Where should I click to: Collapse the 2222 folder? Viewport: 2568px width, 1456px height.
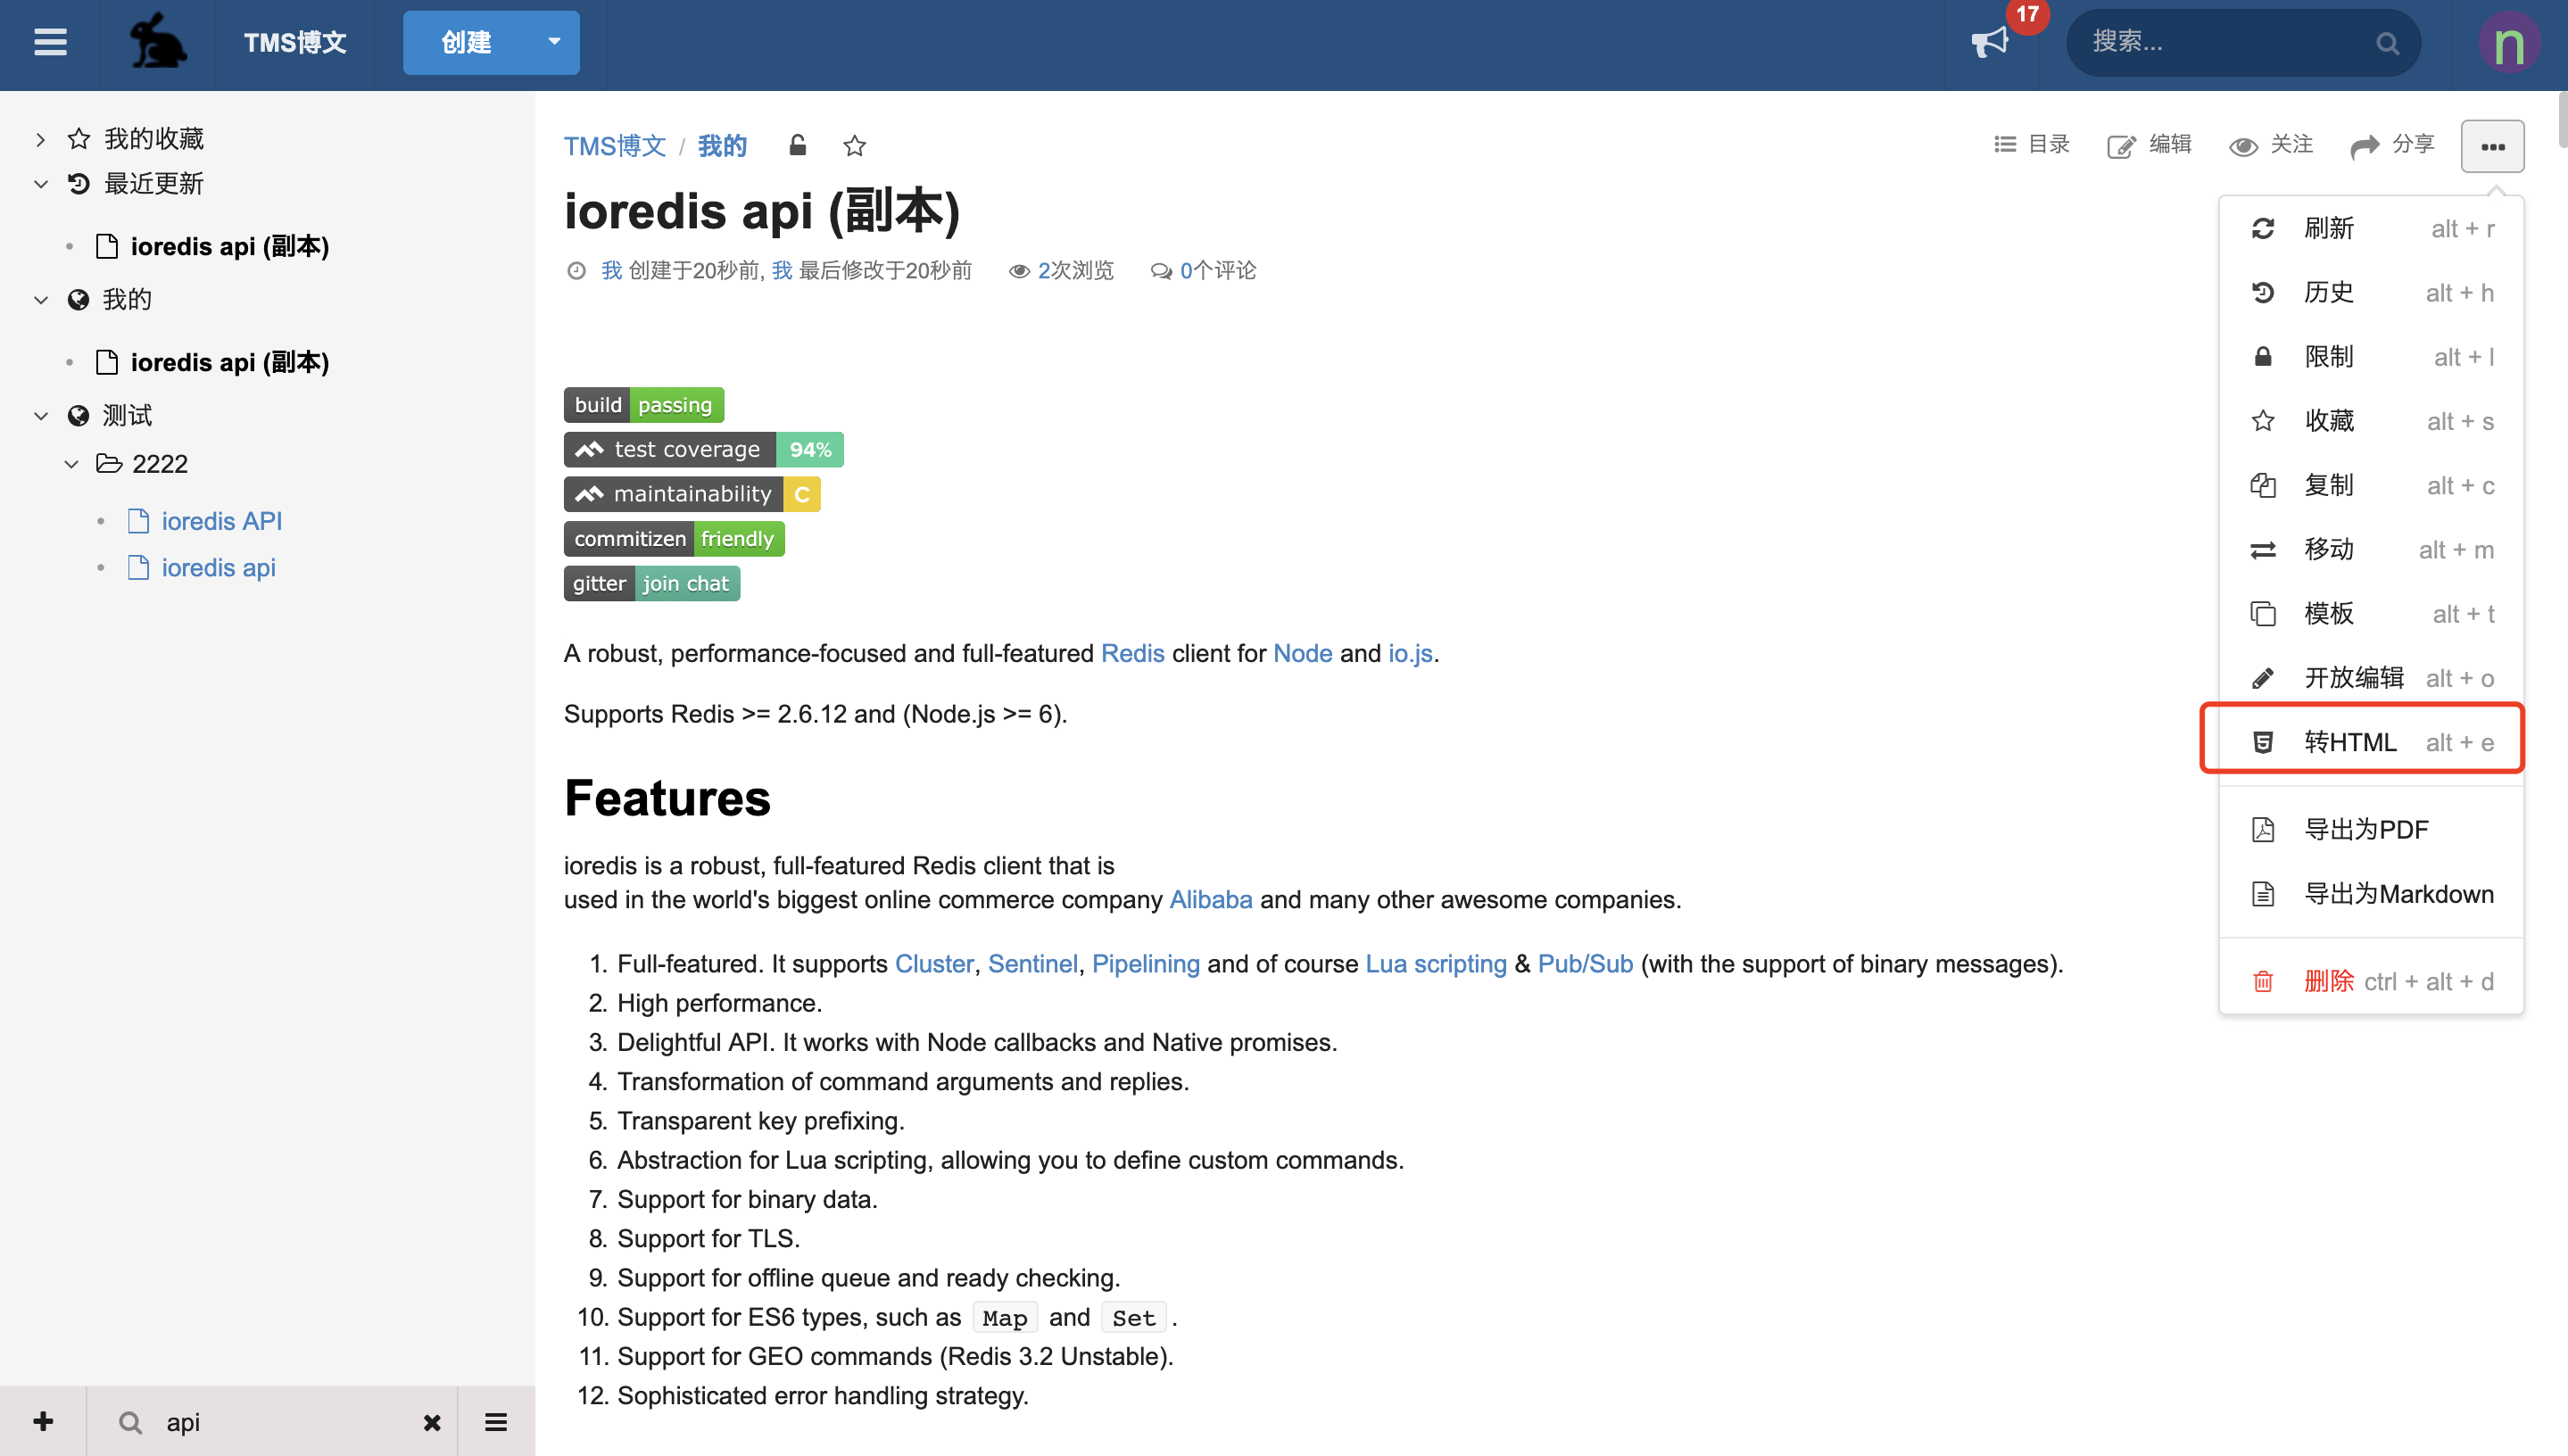tap(72, 464)
